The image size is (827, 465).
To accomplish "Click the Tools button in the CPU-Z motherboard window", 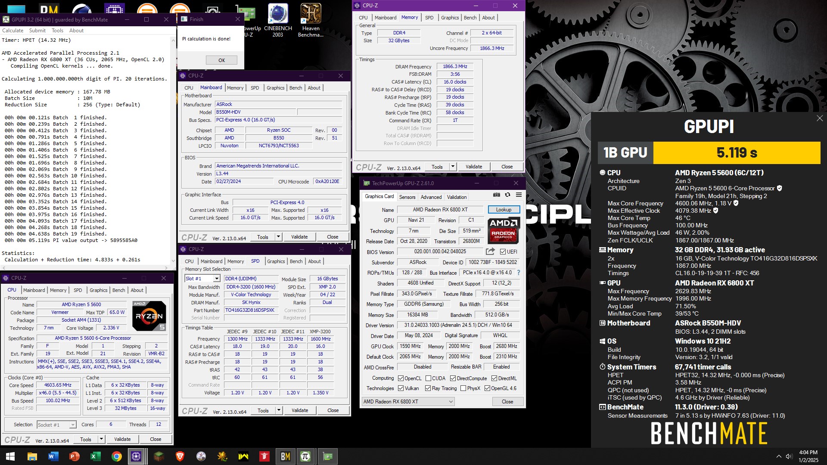I will 263,237.
